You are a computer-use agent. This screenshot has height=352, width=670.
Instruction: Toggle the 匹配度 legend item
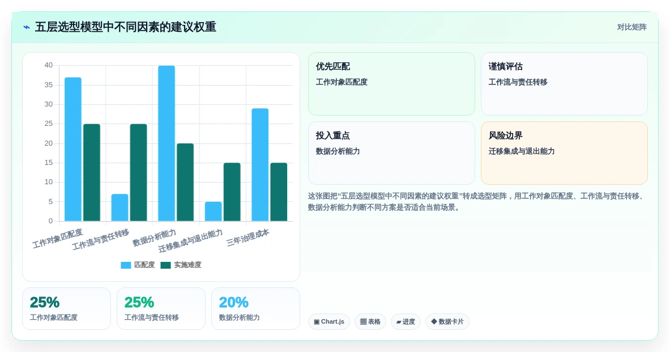[x=138, y=265]
